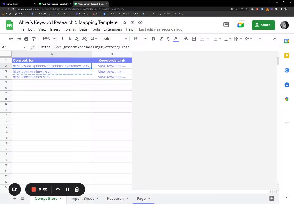Click the Move to folder icon
This screenshot has width=294, height=204.
pos(132,22)
